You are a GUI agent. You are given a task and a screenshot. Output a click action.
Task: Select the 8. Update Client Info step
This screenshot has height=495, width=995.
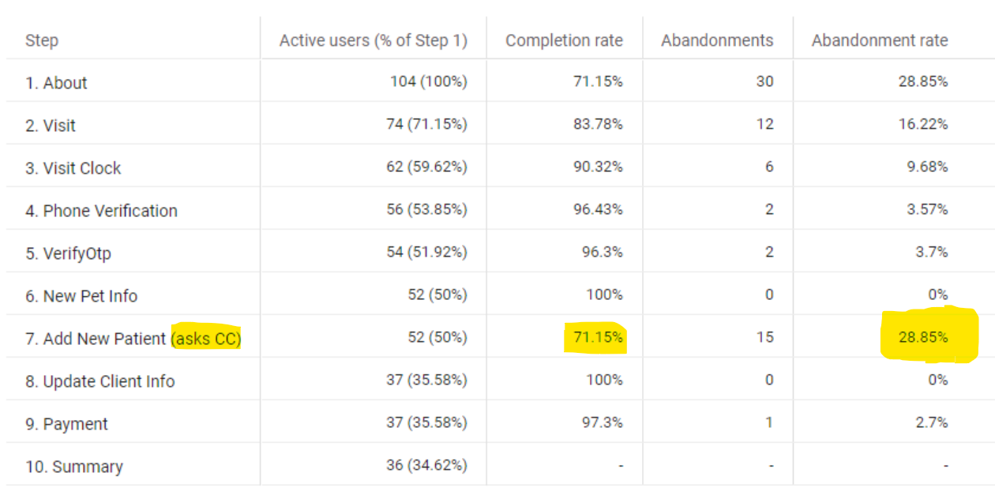(x=100, y=381)
